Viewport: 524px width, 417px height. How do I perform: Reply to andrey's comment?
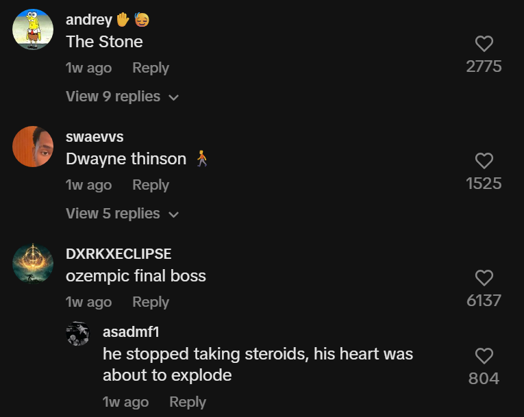pyautogui.click(x=151, y=68)
